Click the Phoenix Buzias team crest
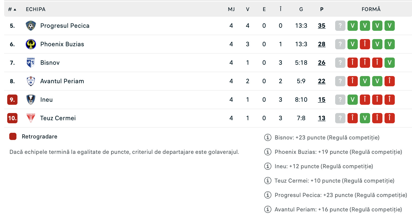The image size is (412, 216). [x=31, y=44]
